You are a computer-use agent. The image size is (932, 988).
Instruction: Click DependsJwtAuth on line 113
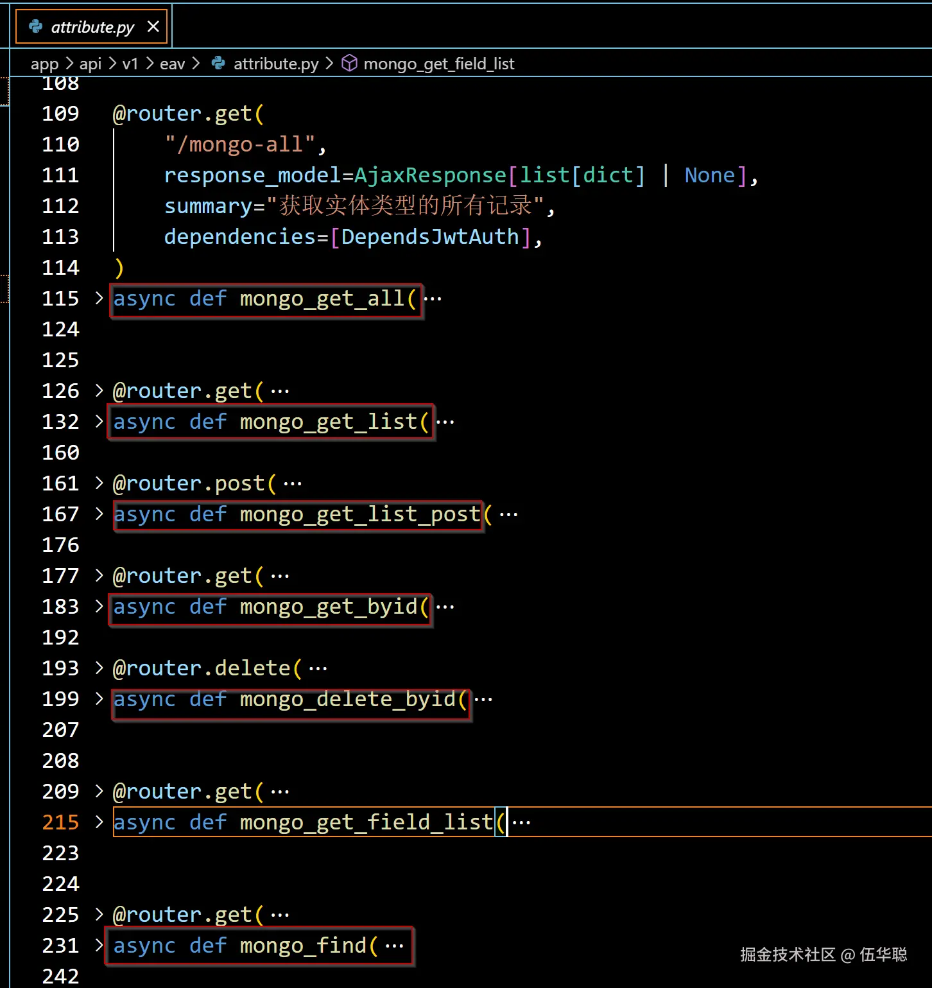[x=430, y=237]
